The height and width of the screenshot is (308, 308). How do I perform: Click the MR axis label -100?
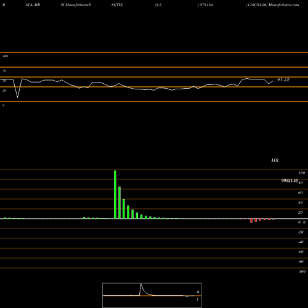click(302, 272)
